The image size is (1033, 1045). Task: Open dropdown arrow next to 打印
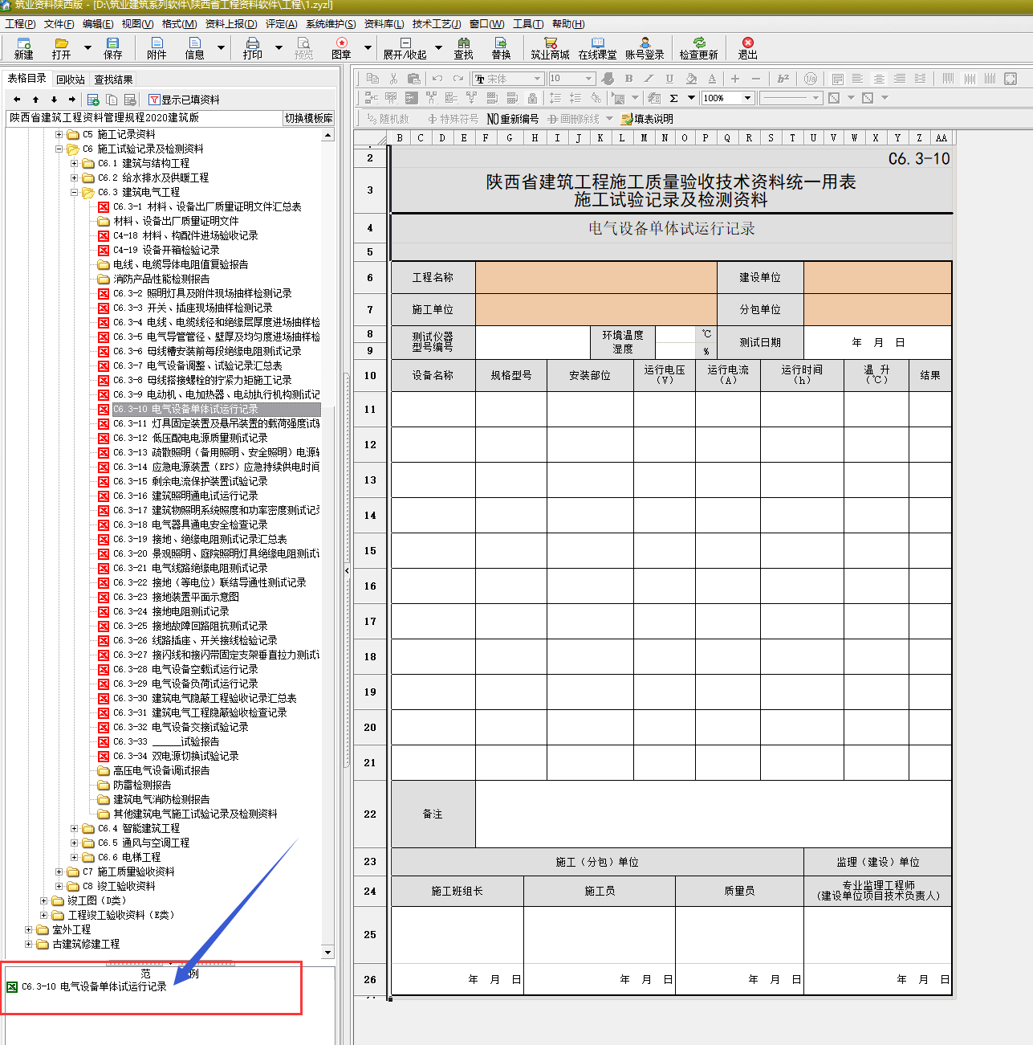click(x=279, y=47)
